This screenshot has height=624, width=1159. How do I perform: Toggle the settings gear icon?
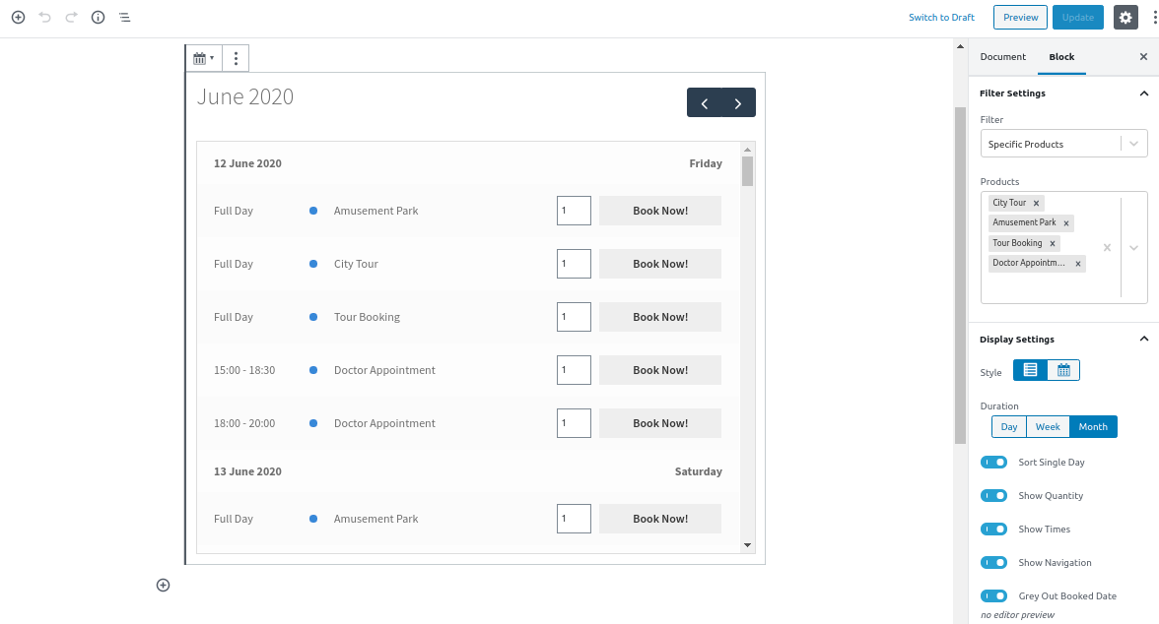(x=1125, y=17)
